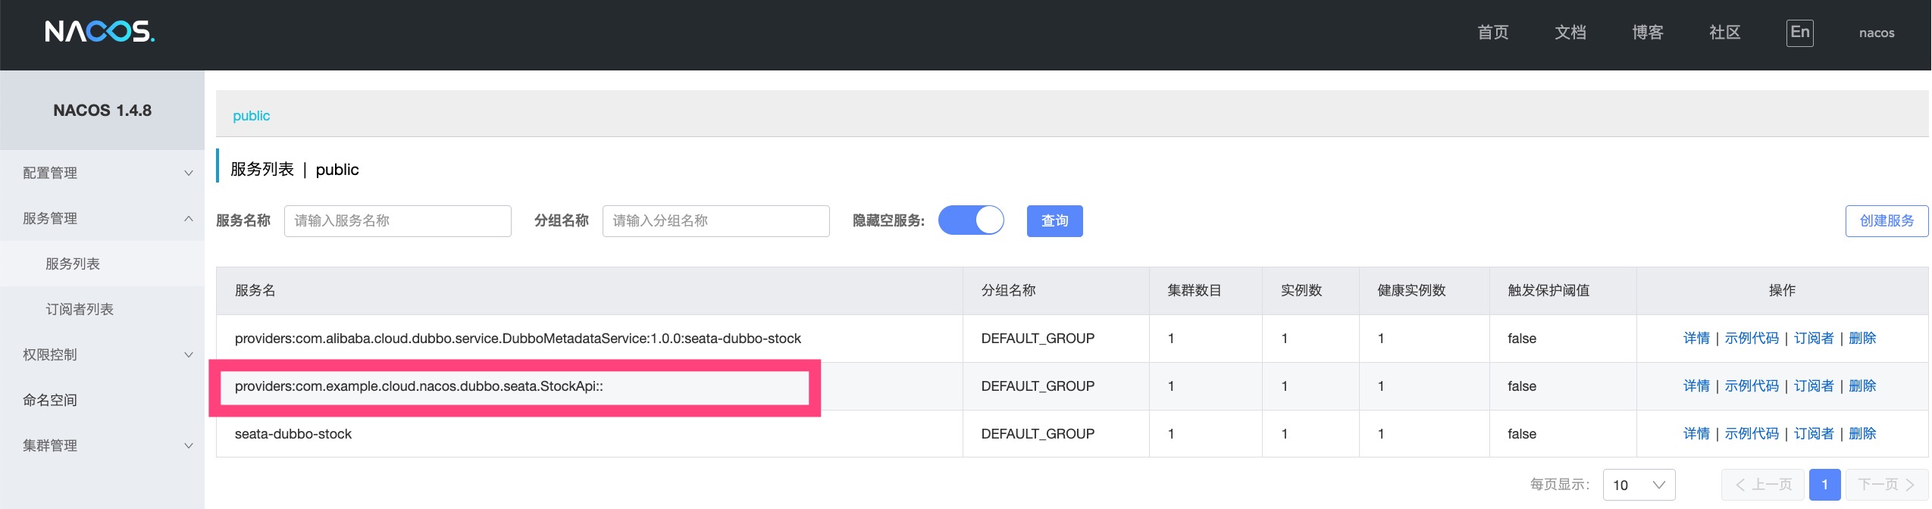Click 删除 for the DubboMetadataService row
Image resolution: width=1932 pixels, height=509 pixels.
pos(1862,338)
